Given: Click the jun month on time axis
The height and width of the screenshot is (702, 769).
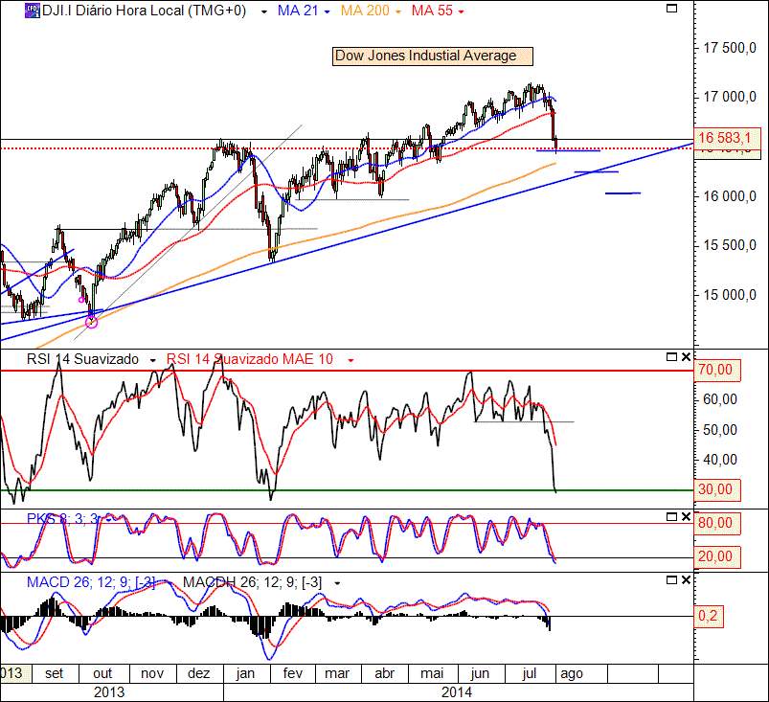Looking at the screenshot, I should 480,673.
